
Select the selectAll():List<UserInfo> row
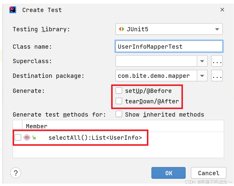(95, 138)
